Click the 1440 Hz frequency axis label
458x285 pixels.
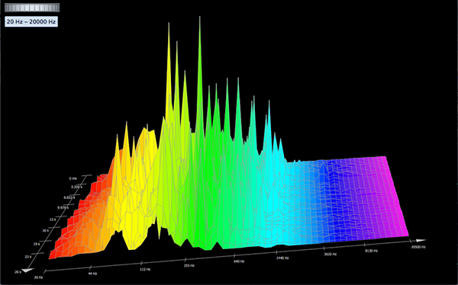(282, 258)
